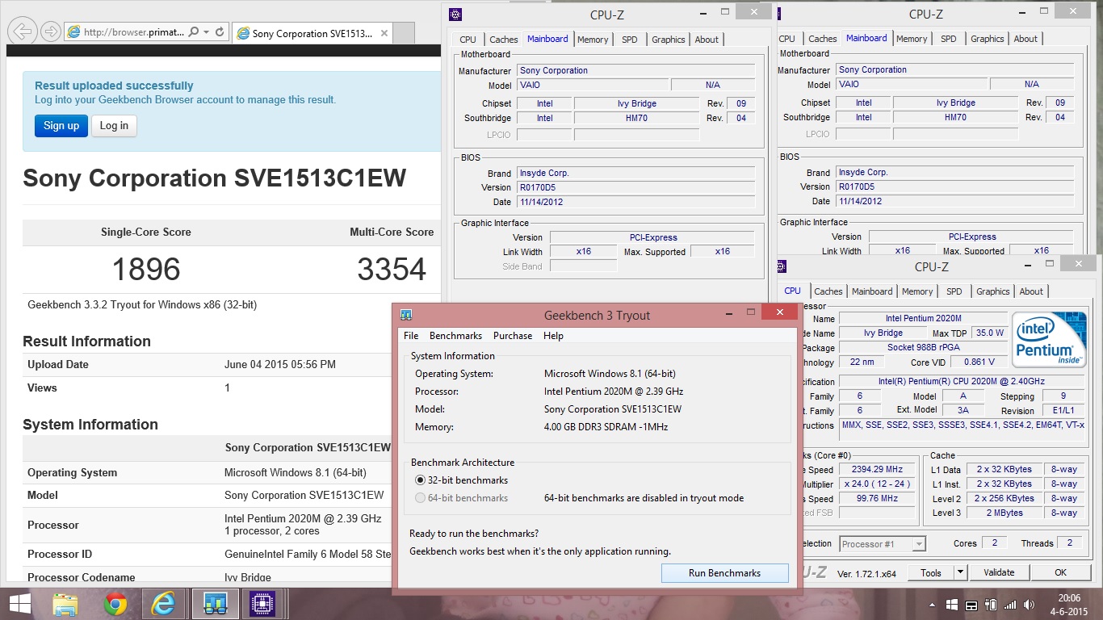Click the touchpad icon in the system tray

point(971,605)
